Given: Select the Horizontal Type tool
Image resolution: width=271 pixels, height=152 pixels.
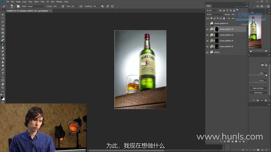Looking at the screenshot, I should tap(3, 73).
